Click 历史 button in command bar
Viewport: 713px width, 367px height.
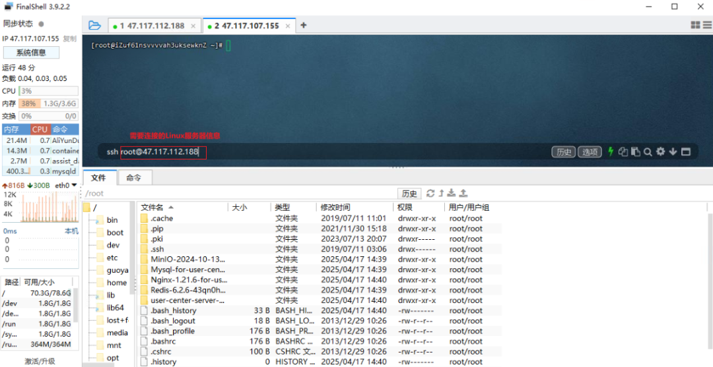564,152
